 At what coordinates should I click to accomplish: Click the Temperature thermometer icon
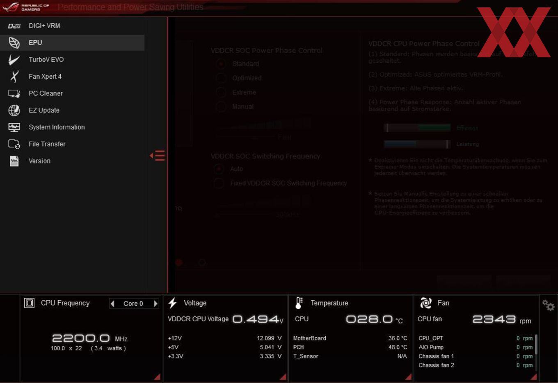click(299, 303)
